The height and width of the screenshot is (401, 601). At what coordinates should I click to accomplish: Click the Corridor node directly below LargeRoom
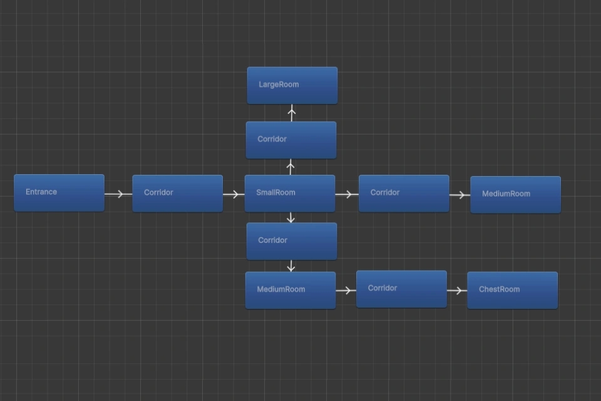pos(291,140)
